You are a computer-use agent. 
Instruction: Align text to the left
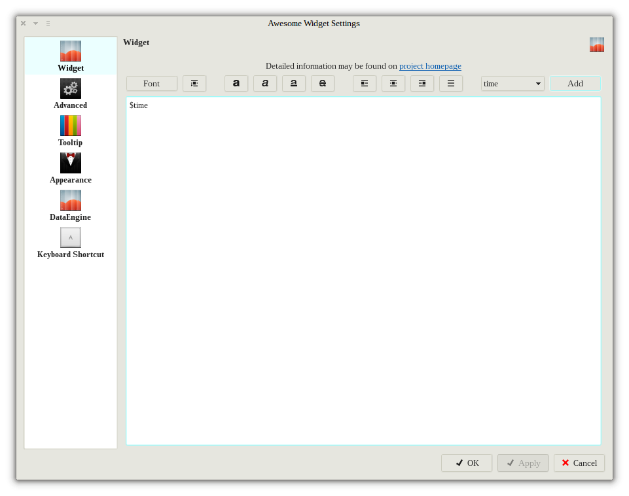[x=365, y=83]
